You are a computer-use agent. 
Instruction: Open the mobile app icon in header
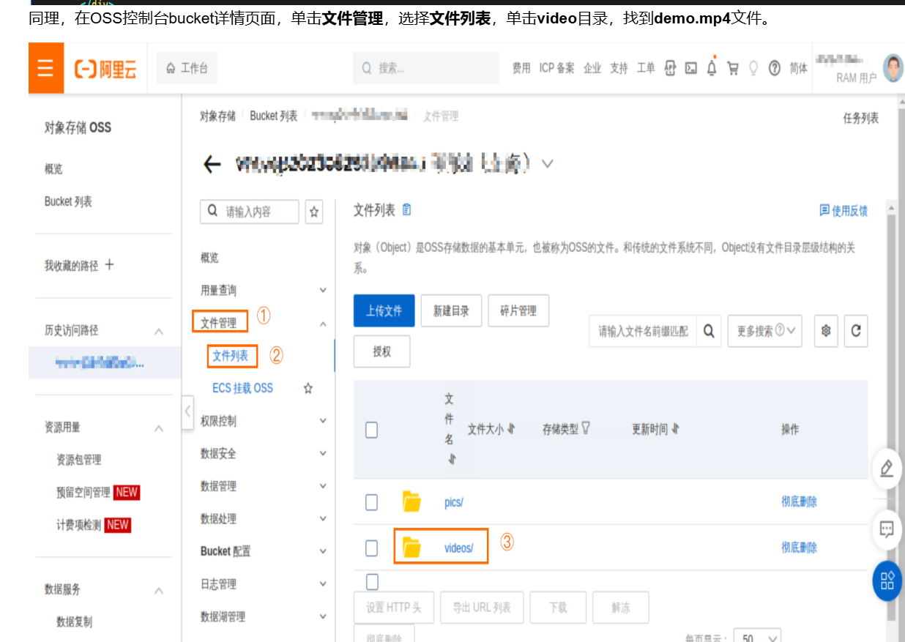tap(670, 68)
